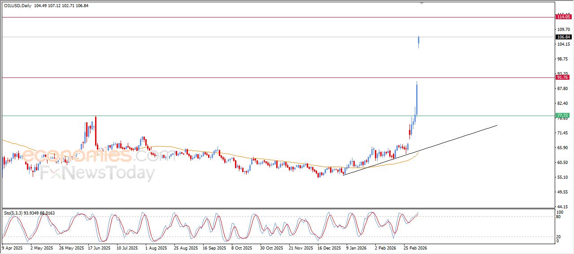Image resolution: width=574 pixels, height=254 pixels.
Task: Click the stochastic 80 level label
Action: [x=559, y=217]
